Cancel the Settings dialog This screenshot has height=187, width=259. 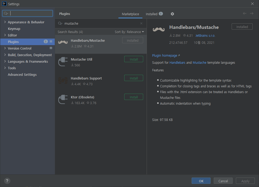click(x=223, y=181)
